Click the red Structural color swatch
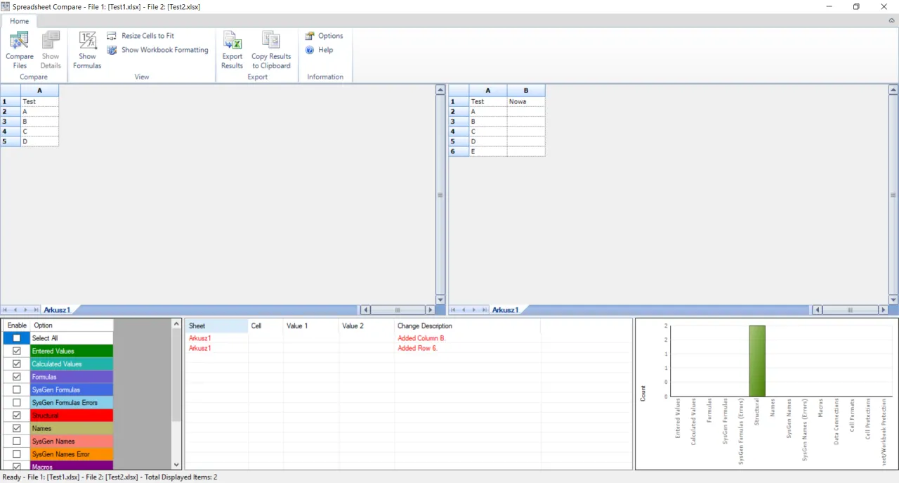899x483 pixels. tap(70, 415)
